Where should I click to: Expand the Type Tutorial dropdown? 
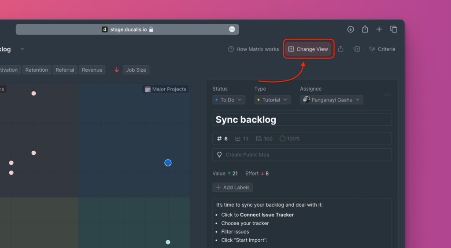272,100
